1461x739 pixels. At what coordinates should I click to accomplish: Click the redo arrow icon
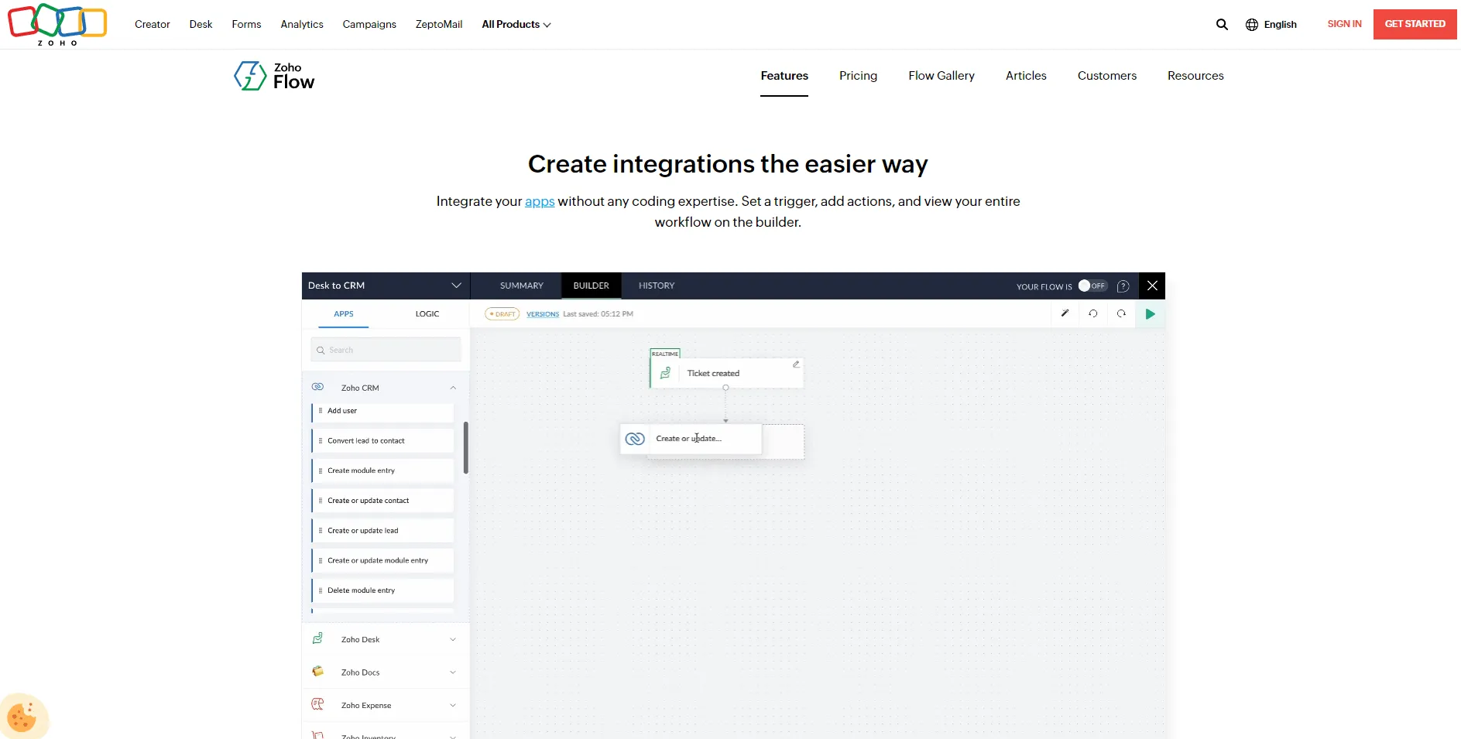click(1121, 313)
